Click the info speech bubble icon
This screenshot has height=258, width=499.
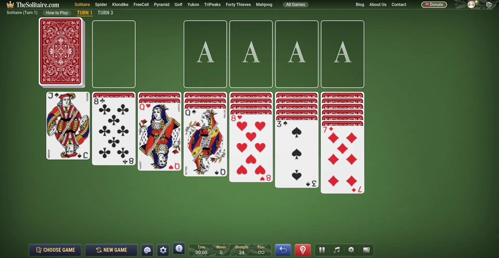pos(179,249)
